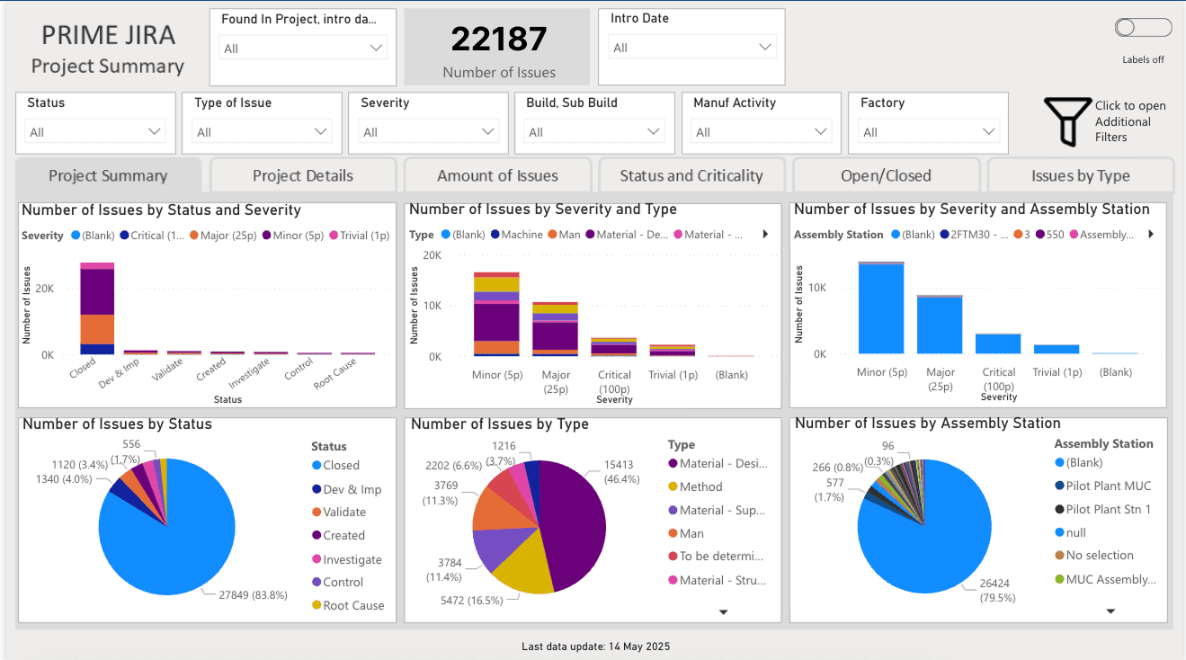1186x660 pixels.
Task: Click the 27849 (83.8%) pie label
Action: point(254,593)
